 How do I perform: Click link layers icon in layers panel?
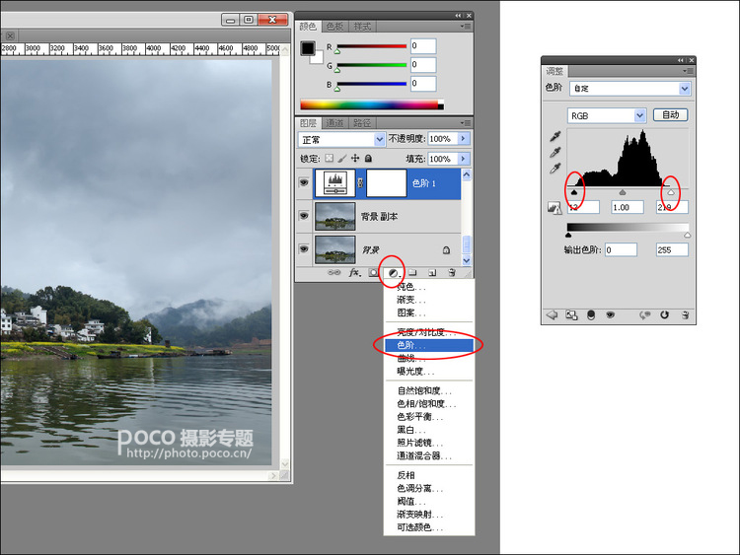pos(334,272)
